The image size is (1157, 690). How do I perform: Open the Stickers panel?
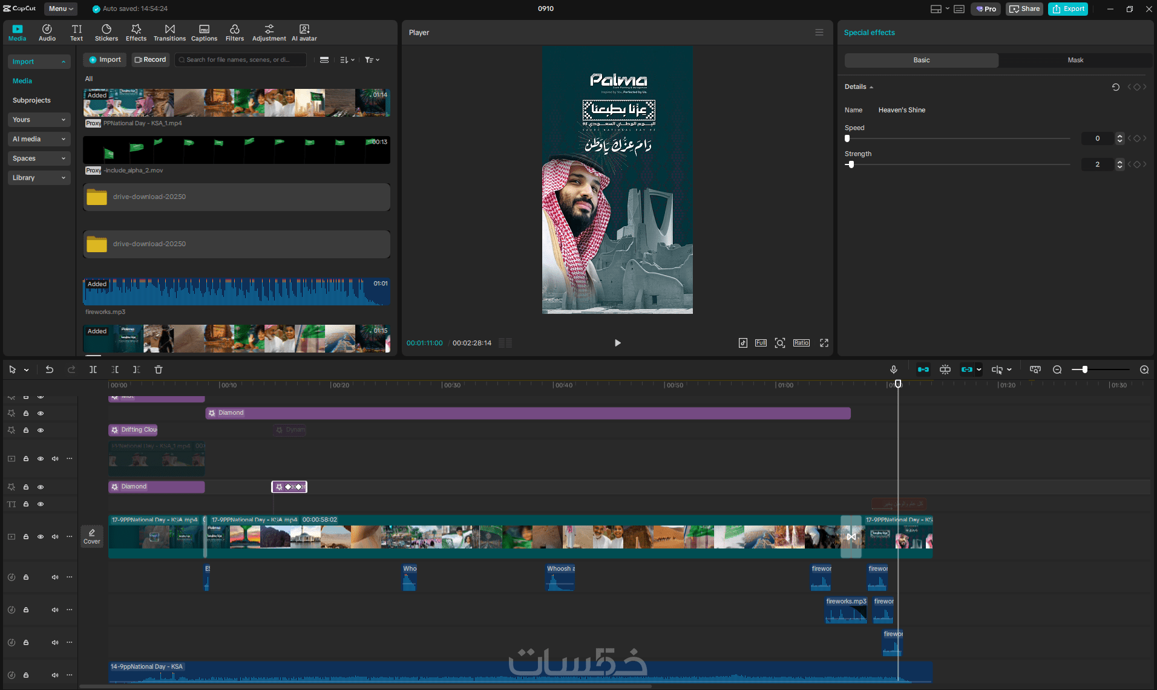coord(107,33)
